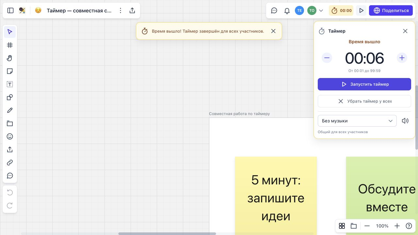This screenshot has height=235, width=418.
Task: Open the help question mark icon
Action: [409, 226]
